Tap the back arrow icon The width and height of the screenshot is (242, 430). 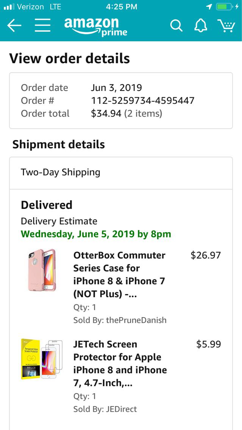pos(14,26)
